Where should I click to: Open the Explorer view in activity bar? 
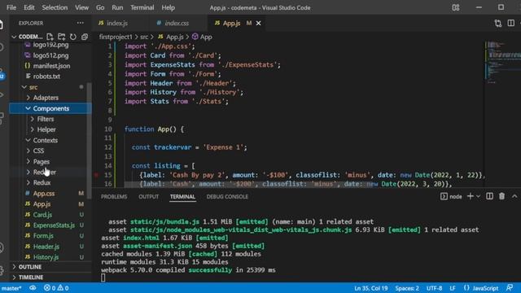[2, 24]
